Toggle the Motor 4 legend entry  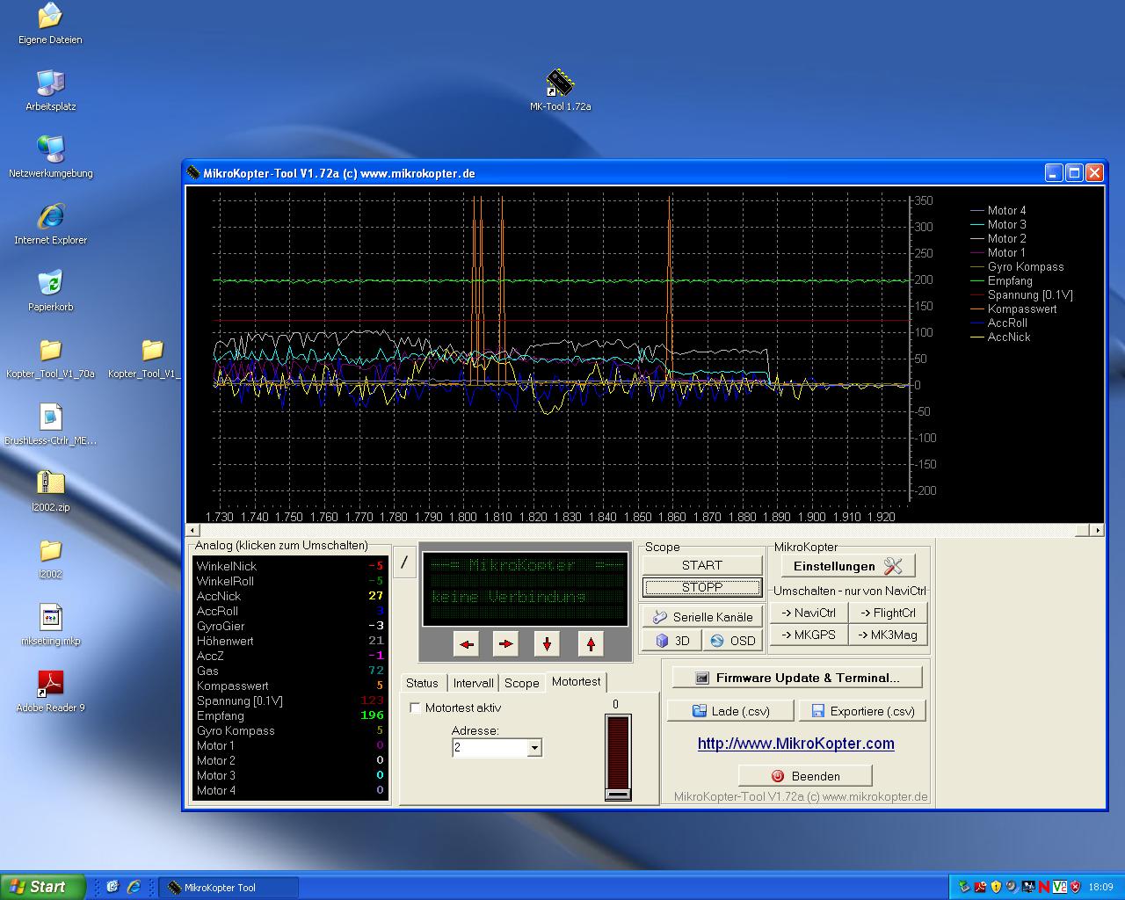pos(1005,211)
